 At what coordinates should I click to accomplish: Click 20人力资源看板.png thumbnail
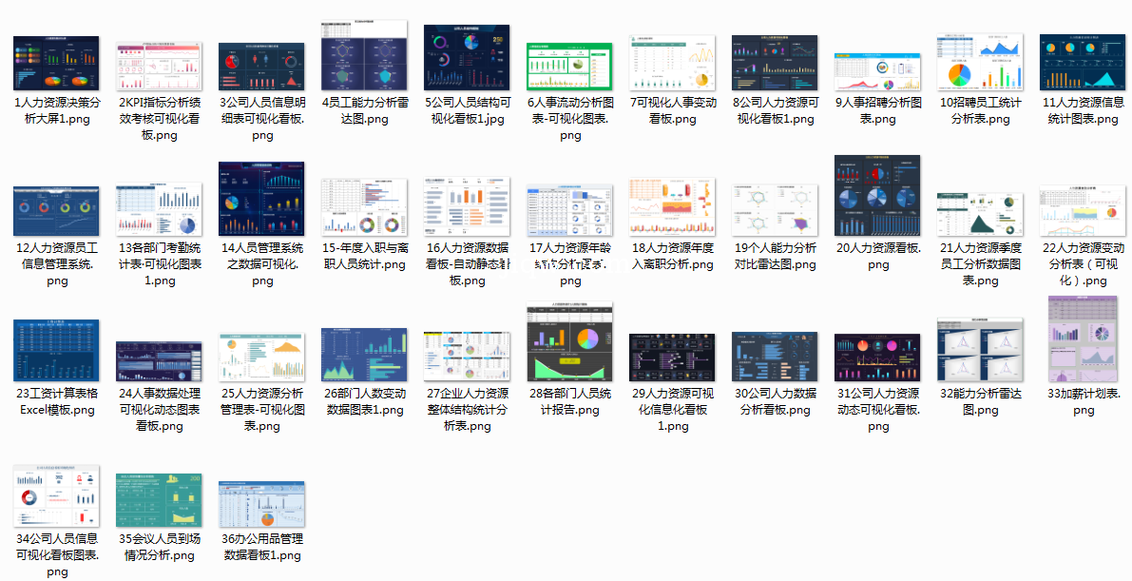point(878,195)
